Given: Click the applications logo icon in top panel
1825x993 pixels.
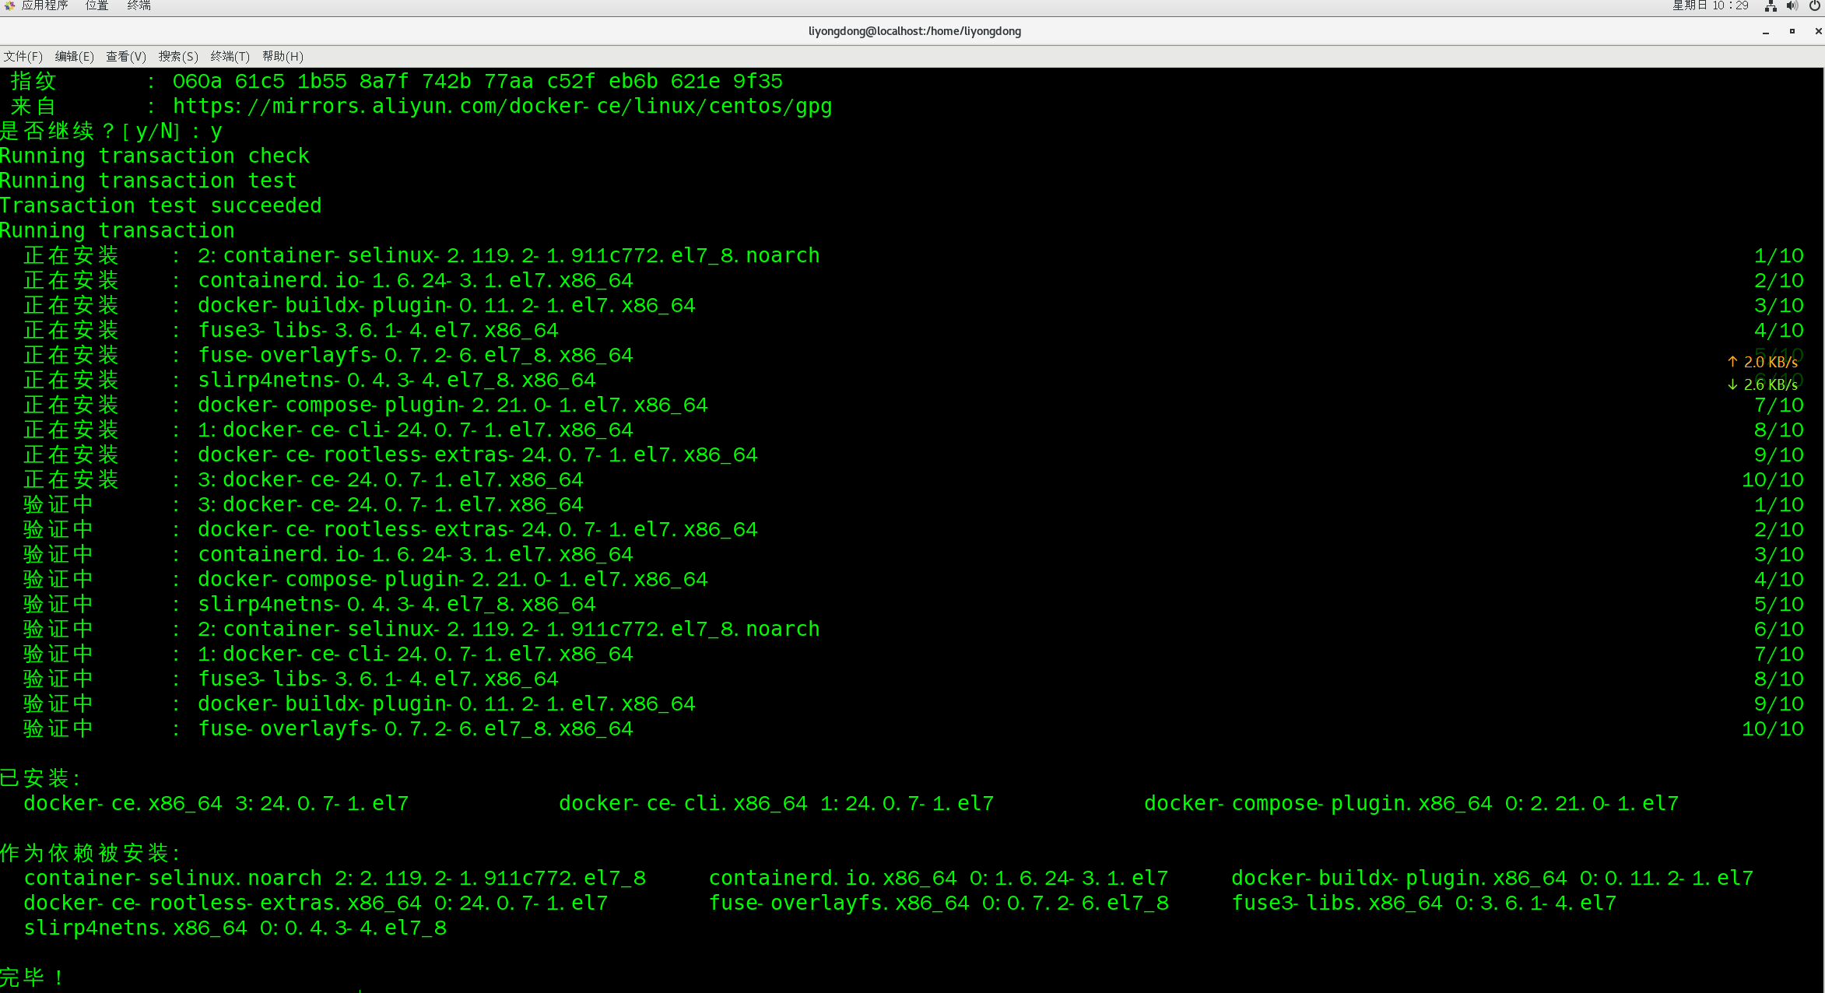Looking at the screenshot, I should click(10, 5).
